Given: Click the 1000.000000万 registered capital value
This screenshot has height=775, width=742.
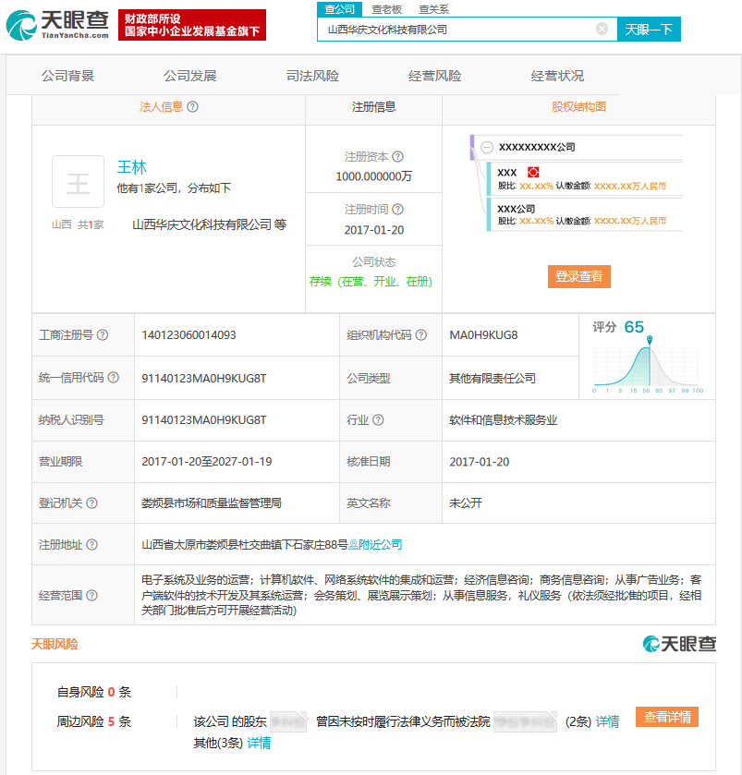Looking at the screenshot, I should (373, 176).
